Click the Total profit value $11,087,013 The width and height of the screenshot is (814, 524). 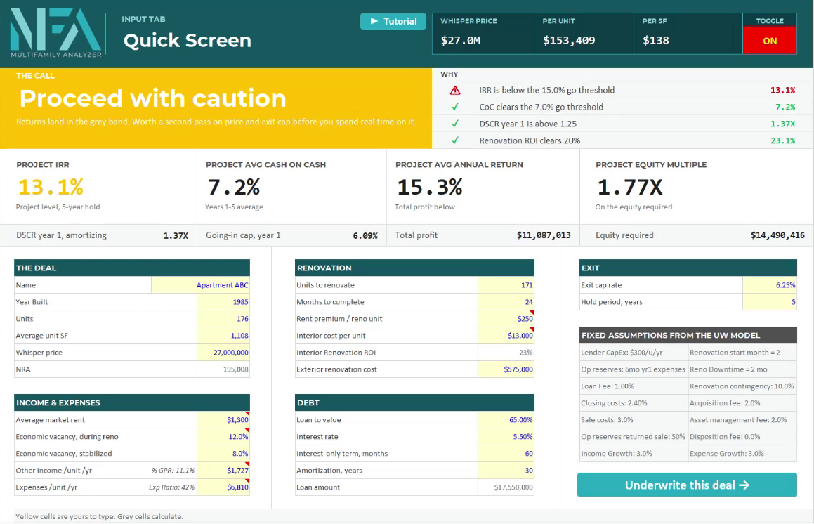[544, 235]
